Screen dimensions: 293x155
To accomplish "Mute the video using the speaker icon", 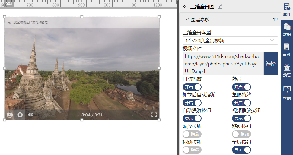I will click(30, 115).
